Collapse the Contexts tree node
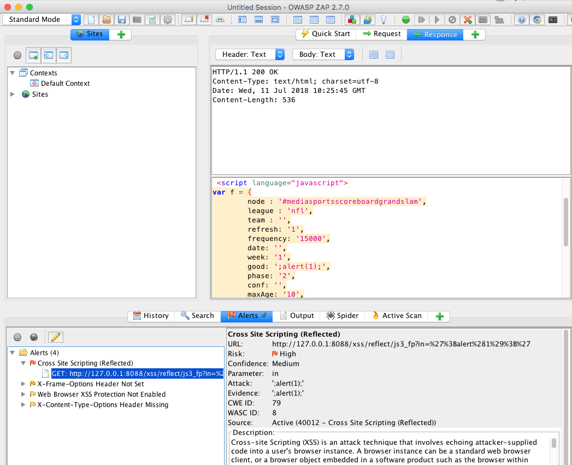Screen dimensions: 572x465 click(x=13, y=73)
